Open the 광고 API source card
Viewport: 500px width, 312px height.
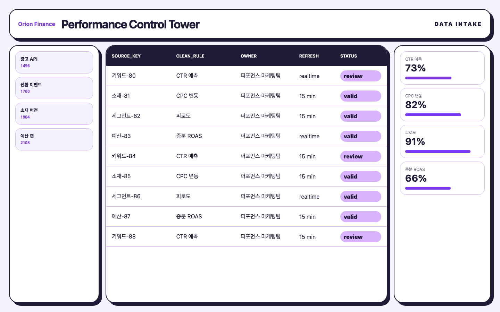(x=54, y=62)
